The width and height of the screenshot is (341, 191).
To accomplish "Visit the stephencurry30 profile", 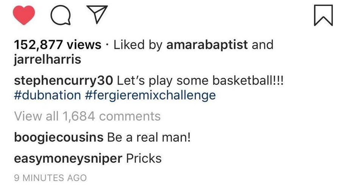I will (x=64, y=81).
